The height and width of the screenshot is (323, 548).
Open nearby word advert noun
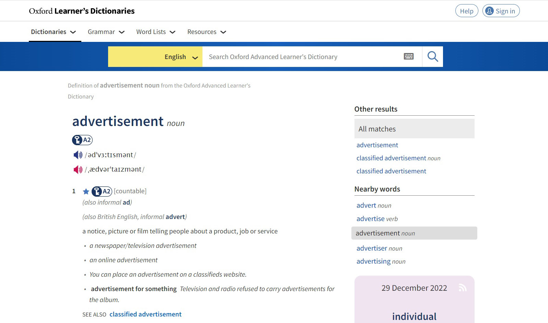374,206
